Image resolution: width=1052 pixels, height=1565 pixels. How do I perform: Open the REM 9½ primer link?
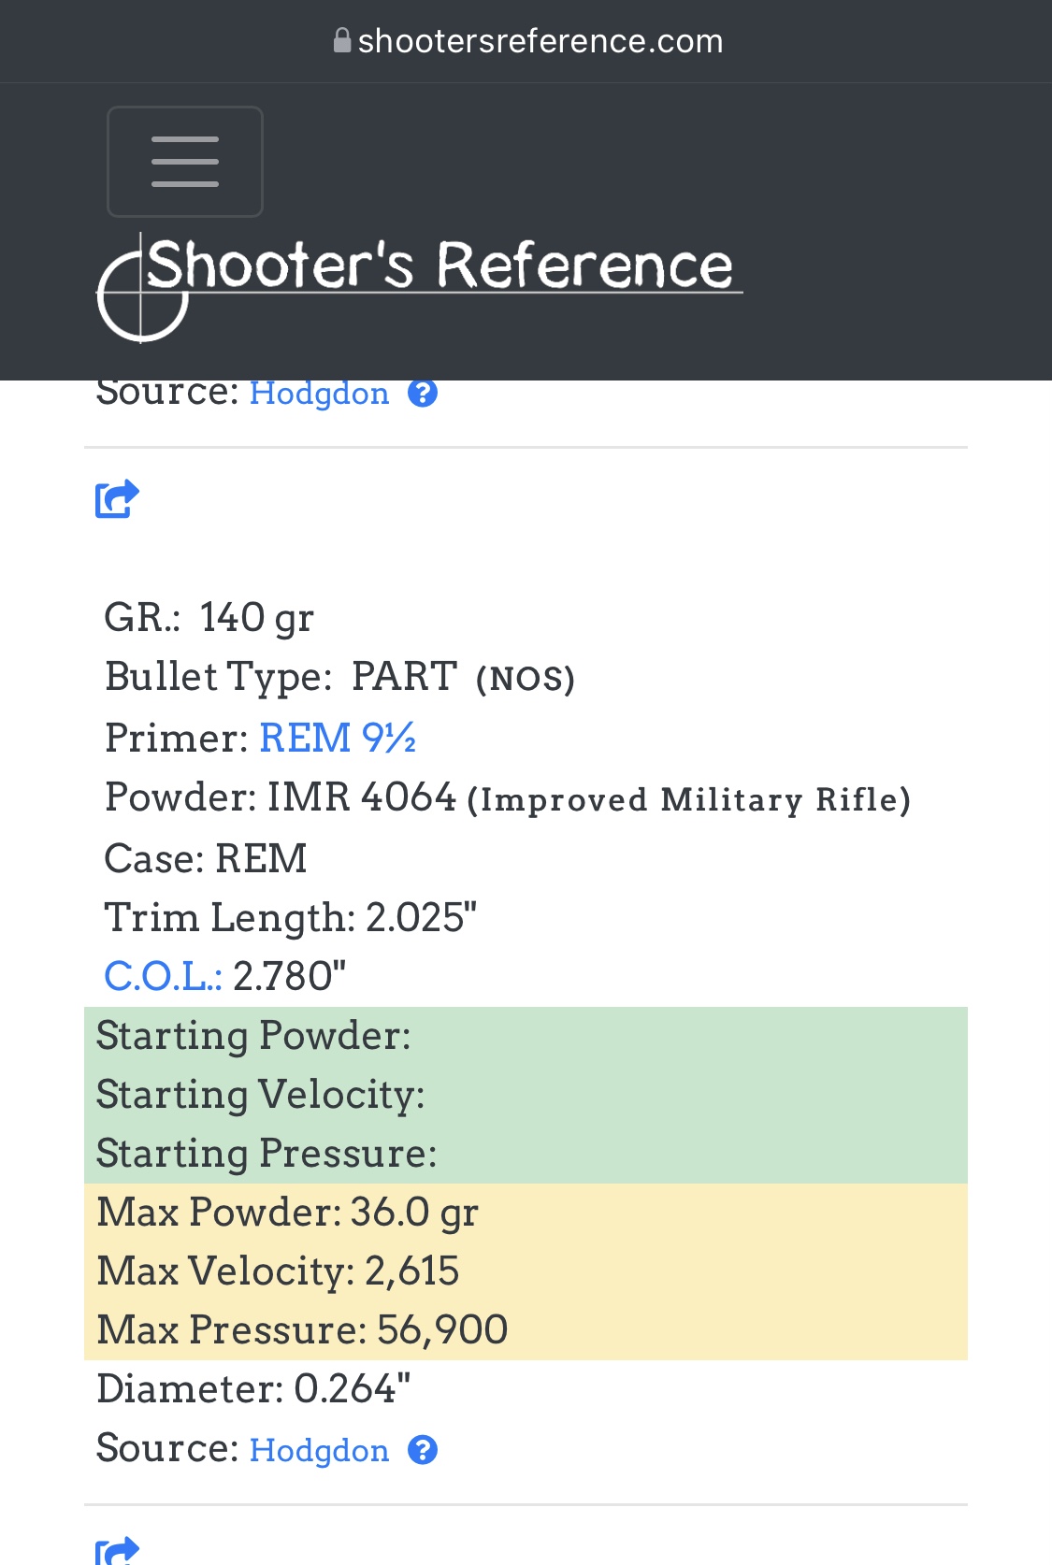(337, 738)
